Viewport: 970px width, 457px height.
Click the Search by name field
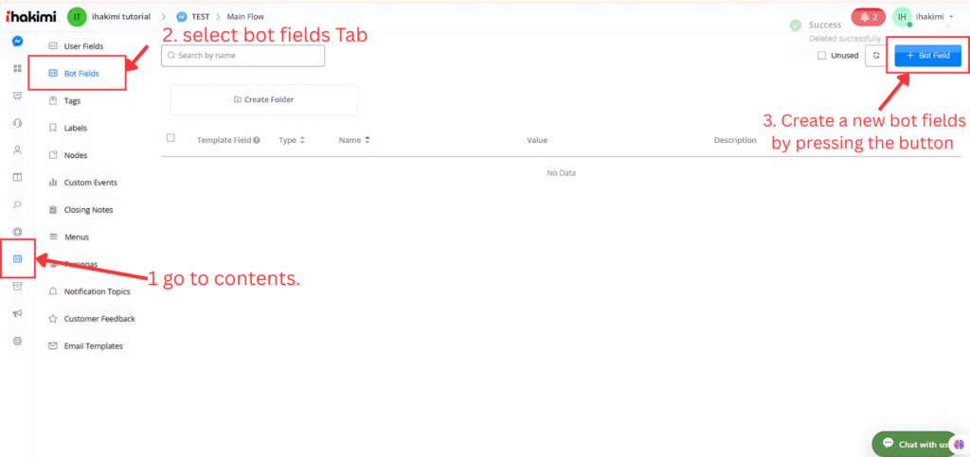[243, 56]
